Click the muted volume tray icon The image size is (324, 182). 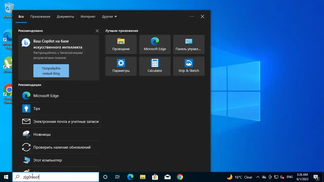tap(282, 177)
